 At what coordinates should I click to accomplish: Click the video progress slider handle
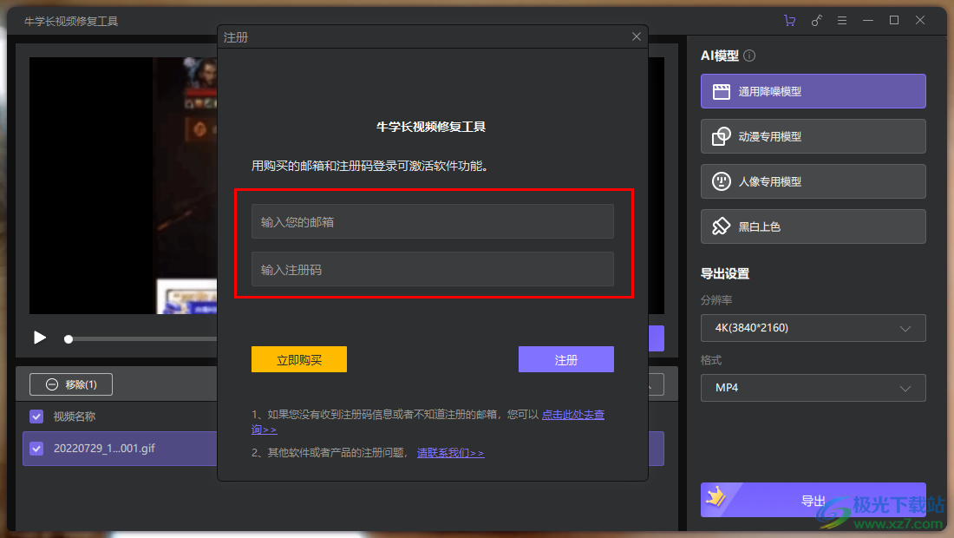(69, 339)
